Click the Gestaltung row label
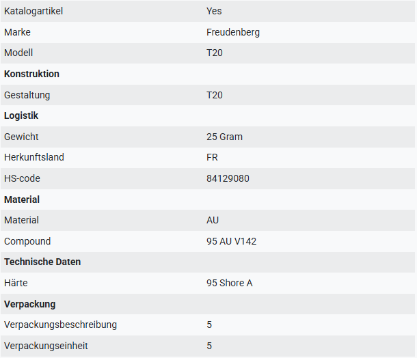The image size is (417, 358). pos(27,95)
